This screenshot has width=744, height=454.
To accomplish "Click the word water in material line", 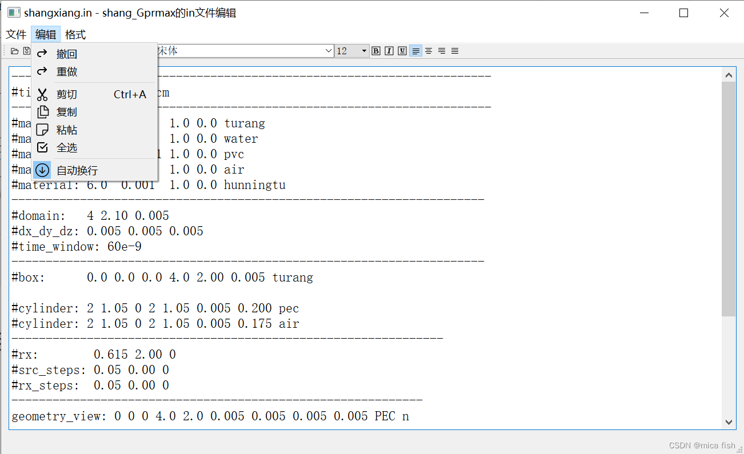I will (x=241, y=139).
